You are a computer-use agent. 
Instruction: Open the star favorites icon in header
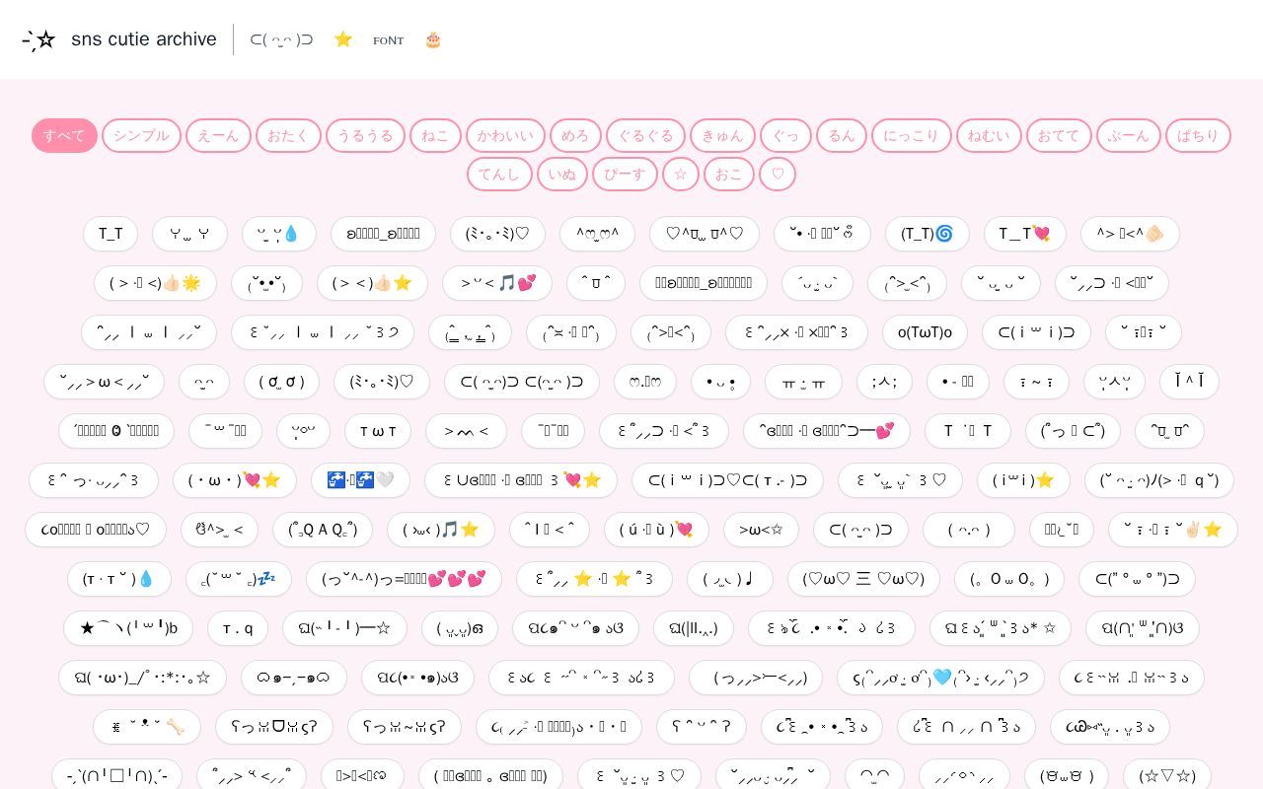[343, 39]
